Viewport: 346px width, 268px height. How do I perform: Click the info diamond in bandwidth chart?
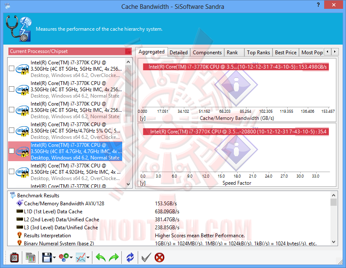(x=236, y=85)
